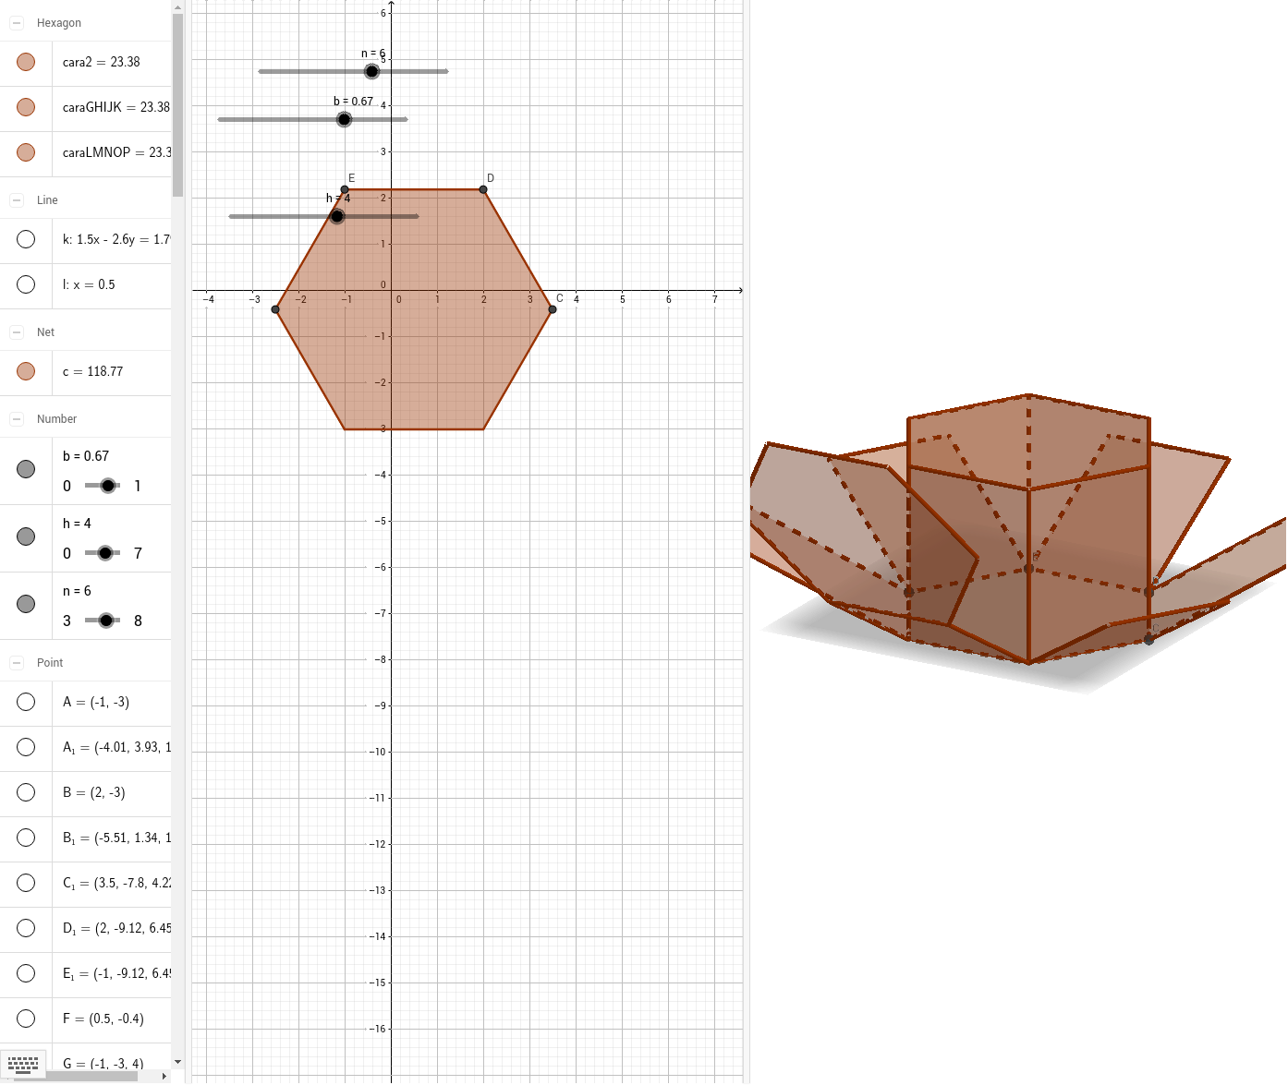Viewport: 1288px width, 1085px height.
Task: Hide the cara2 hexagon face
Action: tap(25, 61)
